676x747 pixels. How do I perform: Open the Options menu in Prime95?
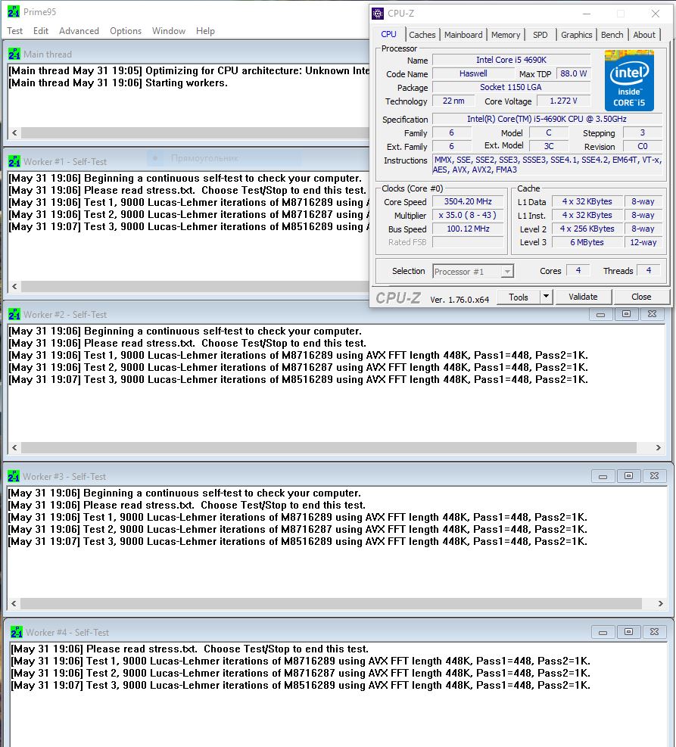click(x=126, y=31)
